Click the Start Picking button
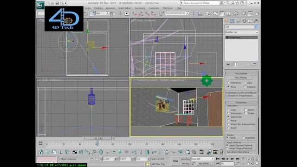Viewport: 297px width, 167px height. click(240, 77)
